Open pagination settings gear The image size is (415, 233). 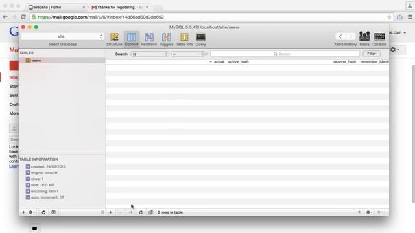tap(369, 212)
